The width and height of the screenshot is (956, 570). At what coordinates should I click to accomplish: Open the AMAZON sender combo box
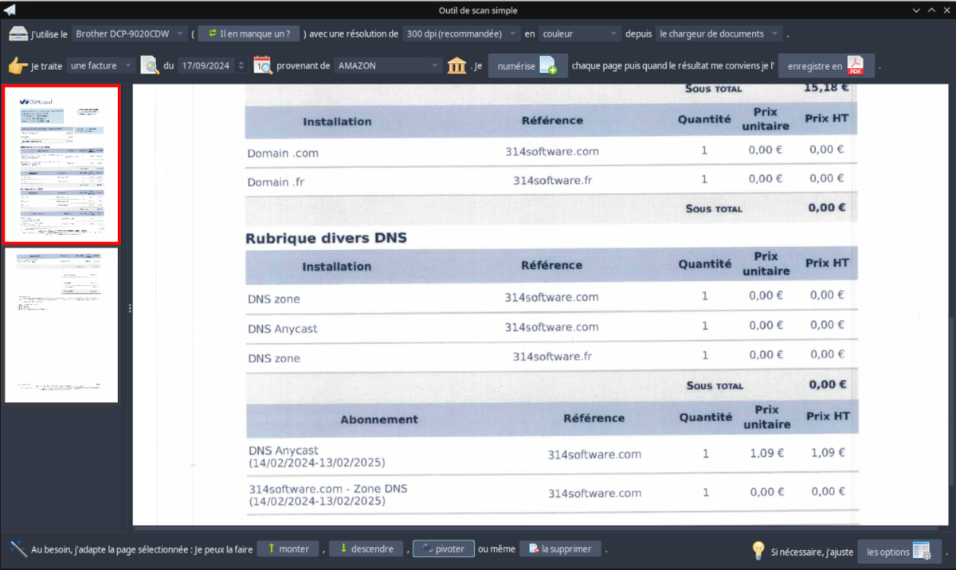tap(388, 65)
